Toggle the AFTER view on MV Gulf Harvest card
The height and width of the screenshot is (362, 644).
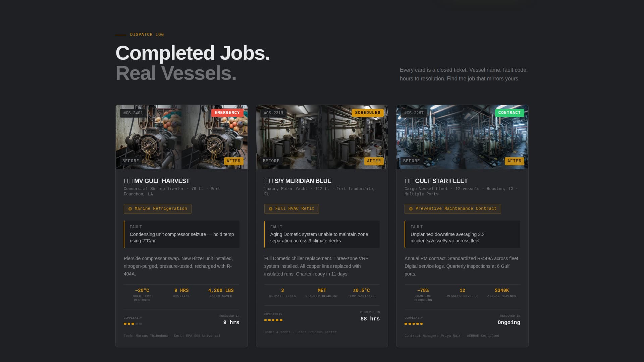[234, 161]
